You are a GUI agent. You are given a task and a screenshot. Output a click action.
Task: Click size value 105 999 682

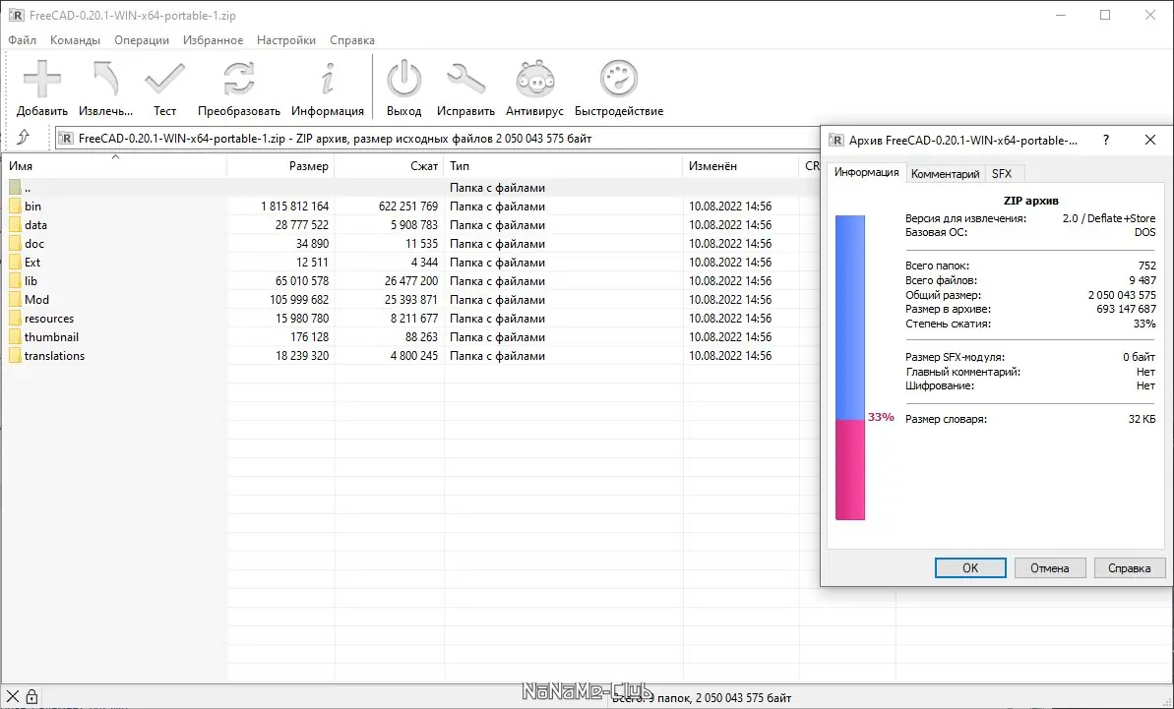299,300
